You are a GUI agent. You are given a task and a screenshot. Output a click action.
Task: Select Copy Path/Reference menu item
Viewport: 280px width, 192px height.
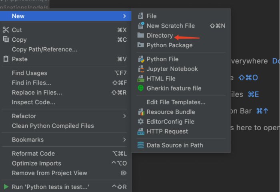[45, 50]
